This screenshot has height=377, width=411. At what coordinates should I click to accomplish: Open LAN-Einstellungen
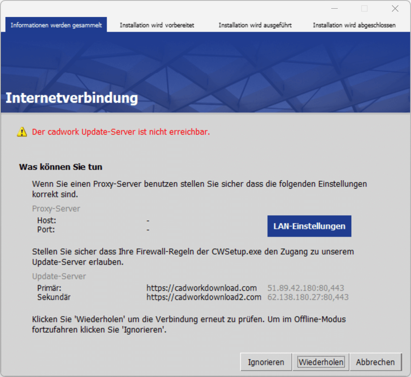309,226
